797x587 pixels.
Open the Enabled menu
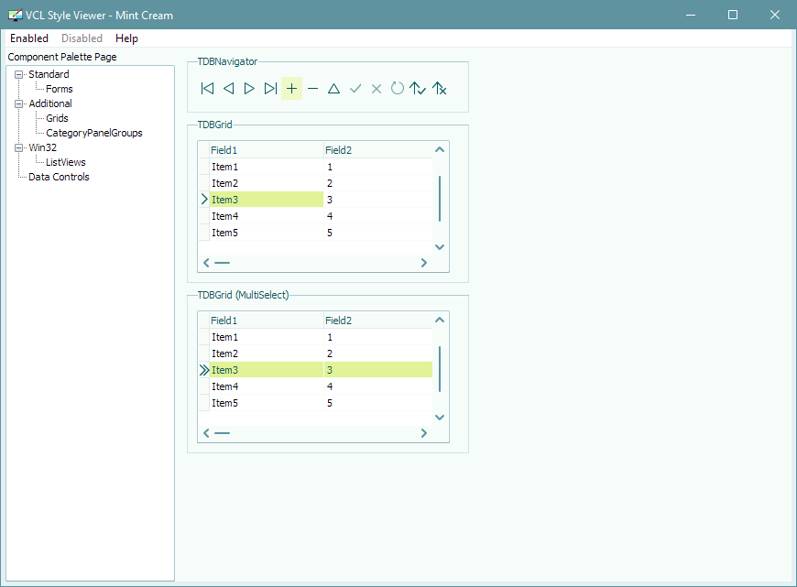[29, 38]
